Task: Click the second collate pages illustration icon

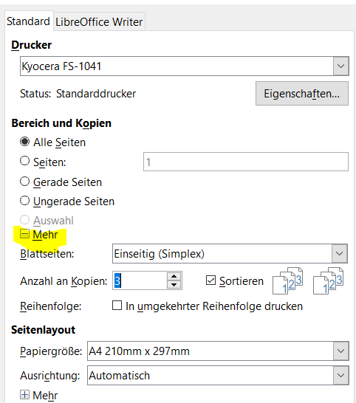Action: pos(328,281)
